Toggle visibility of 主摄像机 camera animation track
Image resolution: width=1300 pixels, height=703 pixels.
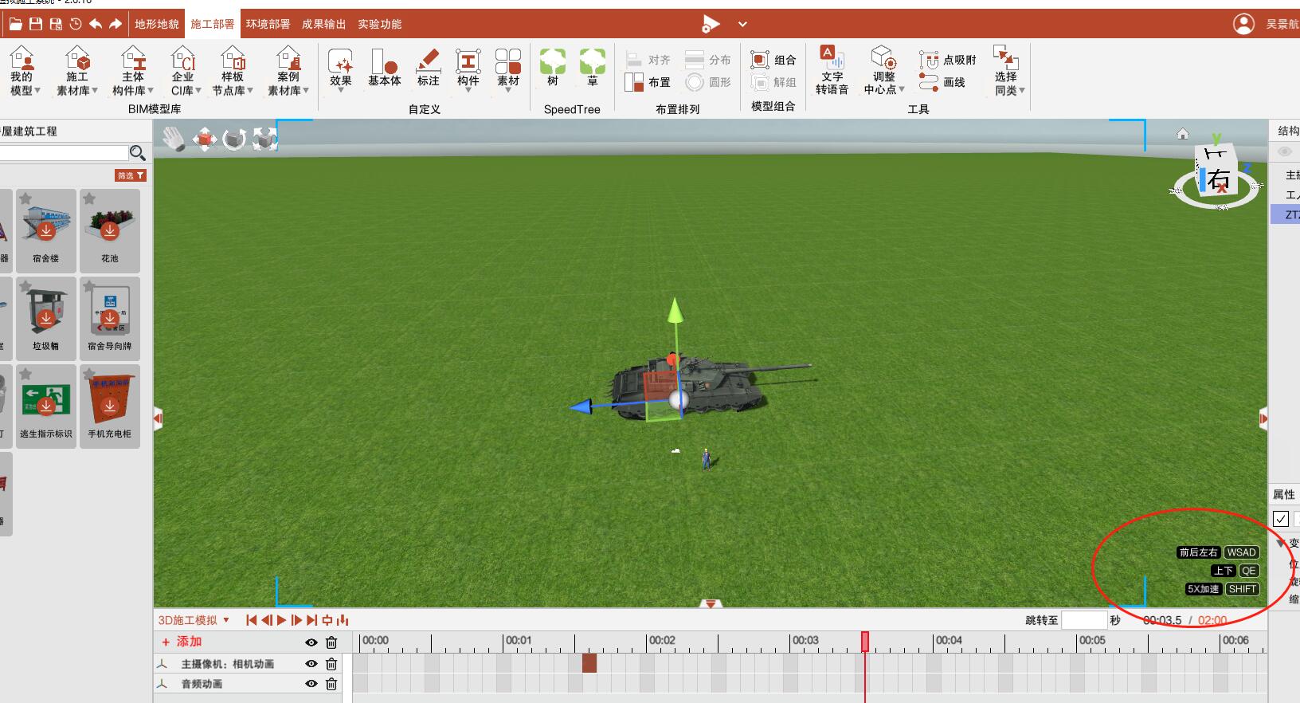tap(311, 664)
